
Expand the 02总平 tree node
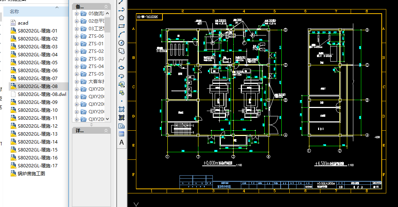coord(76,21)
